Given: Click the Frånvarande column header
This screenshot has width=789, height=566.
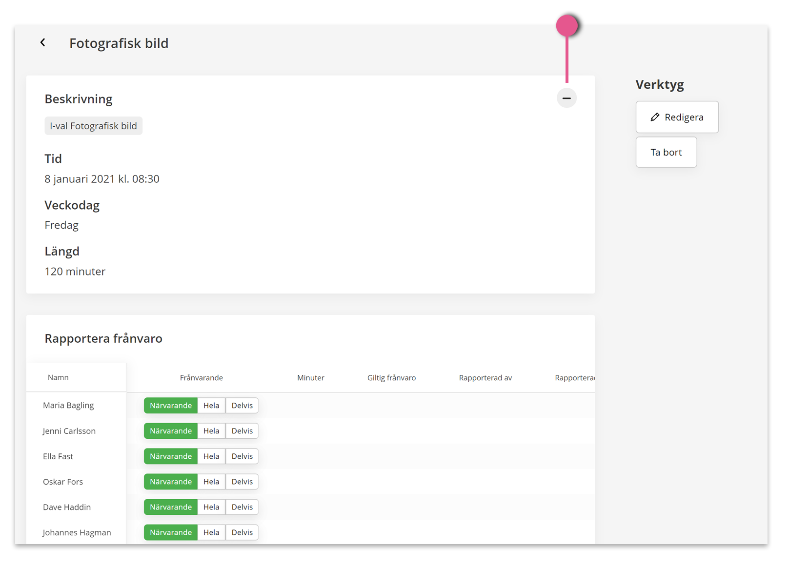Looking at the screenshot, I should pos(202,378).
